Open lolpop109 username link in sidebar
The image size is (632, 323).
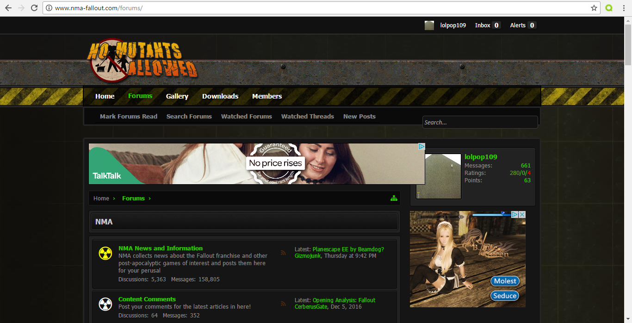481,157
